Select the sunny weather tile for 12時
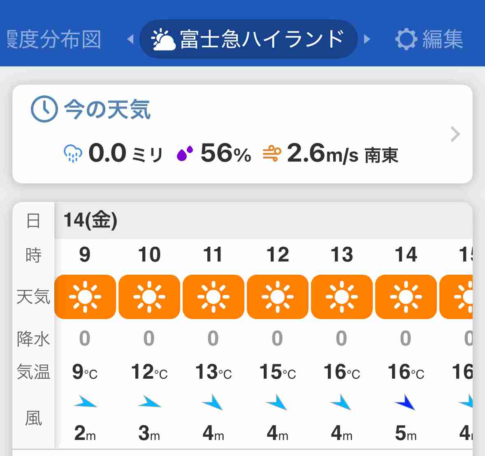Viewport: 485px width, 456px height. pyautogui.click(x=277, y=297)
